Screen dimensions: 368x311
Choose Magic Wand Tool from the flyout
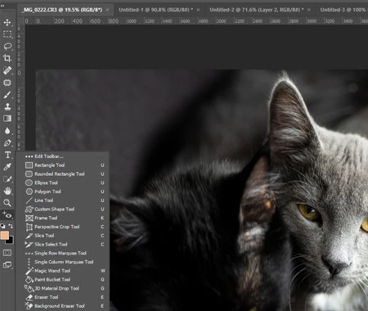point(63,271)
